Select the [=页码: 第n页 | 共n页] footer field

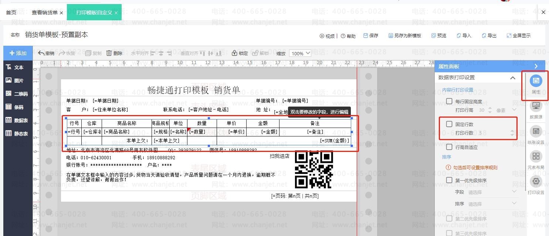coord(295,196)
